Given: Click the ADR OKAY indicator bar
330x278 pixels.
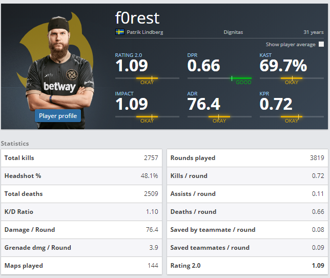Looking at the screenshot, I should [x=219, y=116].
